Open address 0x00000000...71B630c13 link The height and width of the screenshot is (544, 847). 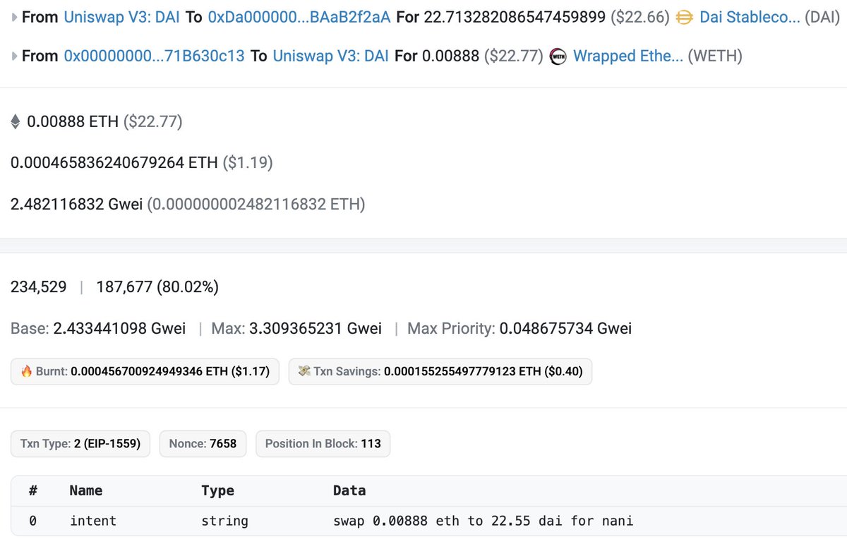point(154,56)
